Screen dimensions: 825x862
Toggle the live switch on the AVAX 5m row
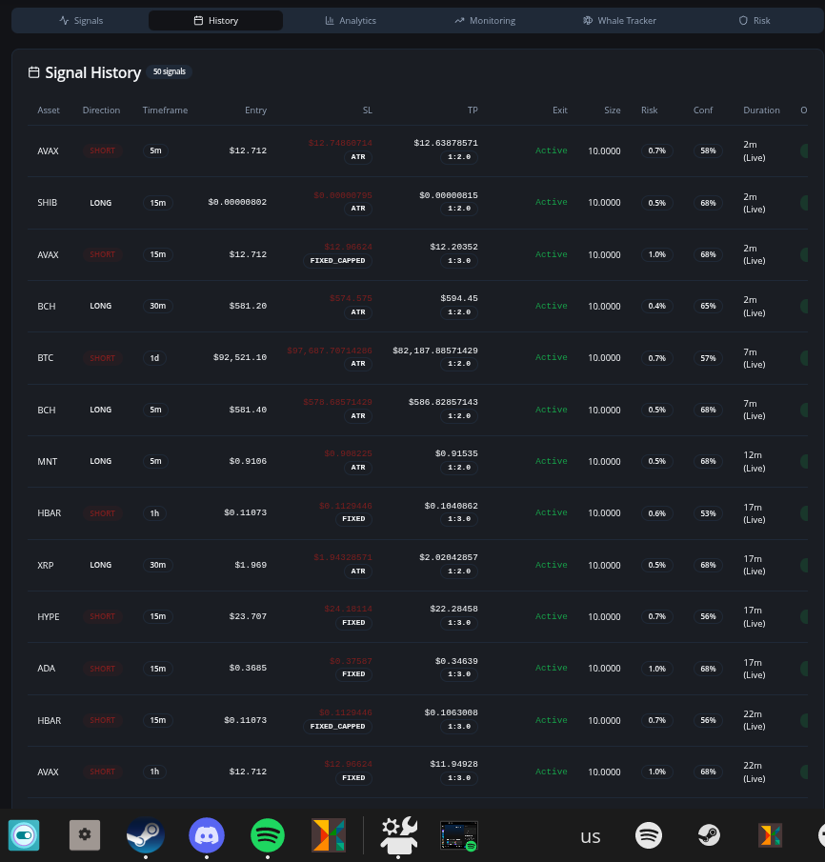tap(805, 150)
